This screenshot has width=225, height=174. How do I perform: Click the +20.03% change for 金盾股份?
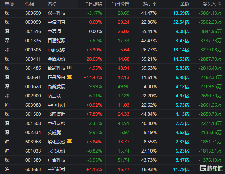93,59
